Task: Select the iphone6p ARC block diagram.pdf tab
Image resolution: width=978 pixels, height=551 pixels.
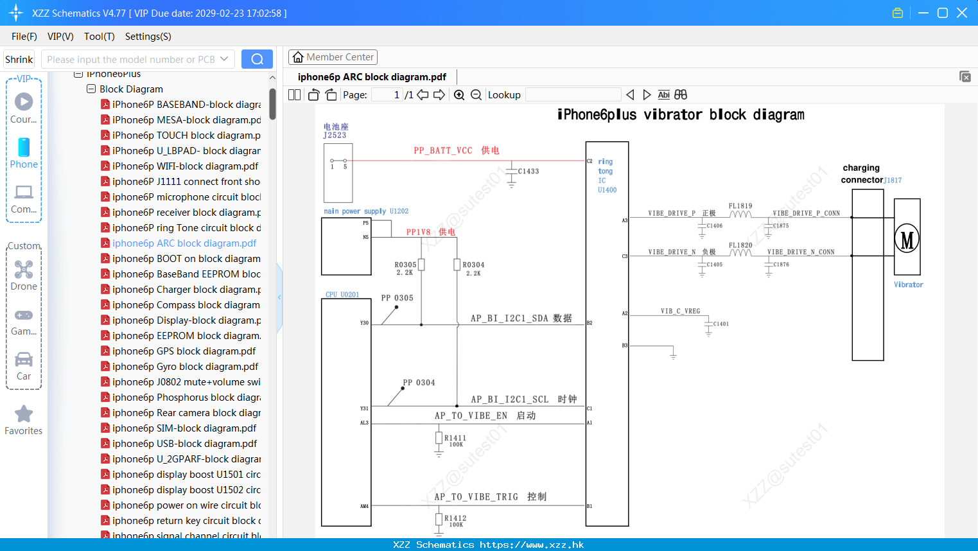Action: (372, 77)
